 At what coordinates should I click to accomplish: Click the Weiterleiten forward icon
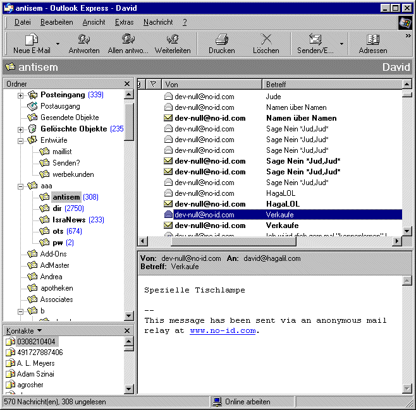coord(173,40)
